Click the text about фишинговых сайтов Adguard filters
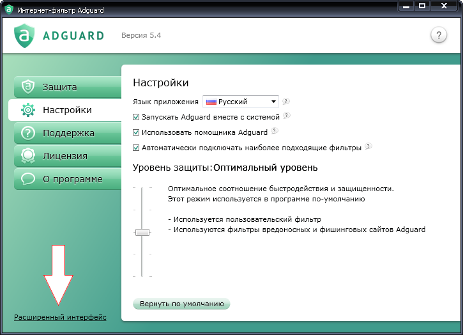The image size is (463, 335). 297,230
